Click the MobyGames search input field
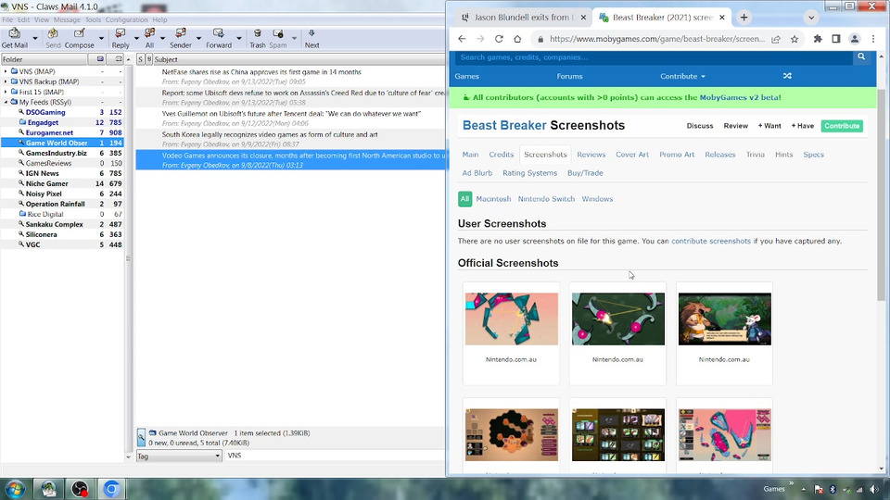 [x=655, y=56]
